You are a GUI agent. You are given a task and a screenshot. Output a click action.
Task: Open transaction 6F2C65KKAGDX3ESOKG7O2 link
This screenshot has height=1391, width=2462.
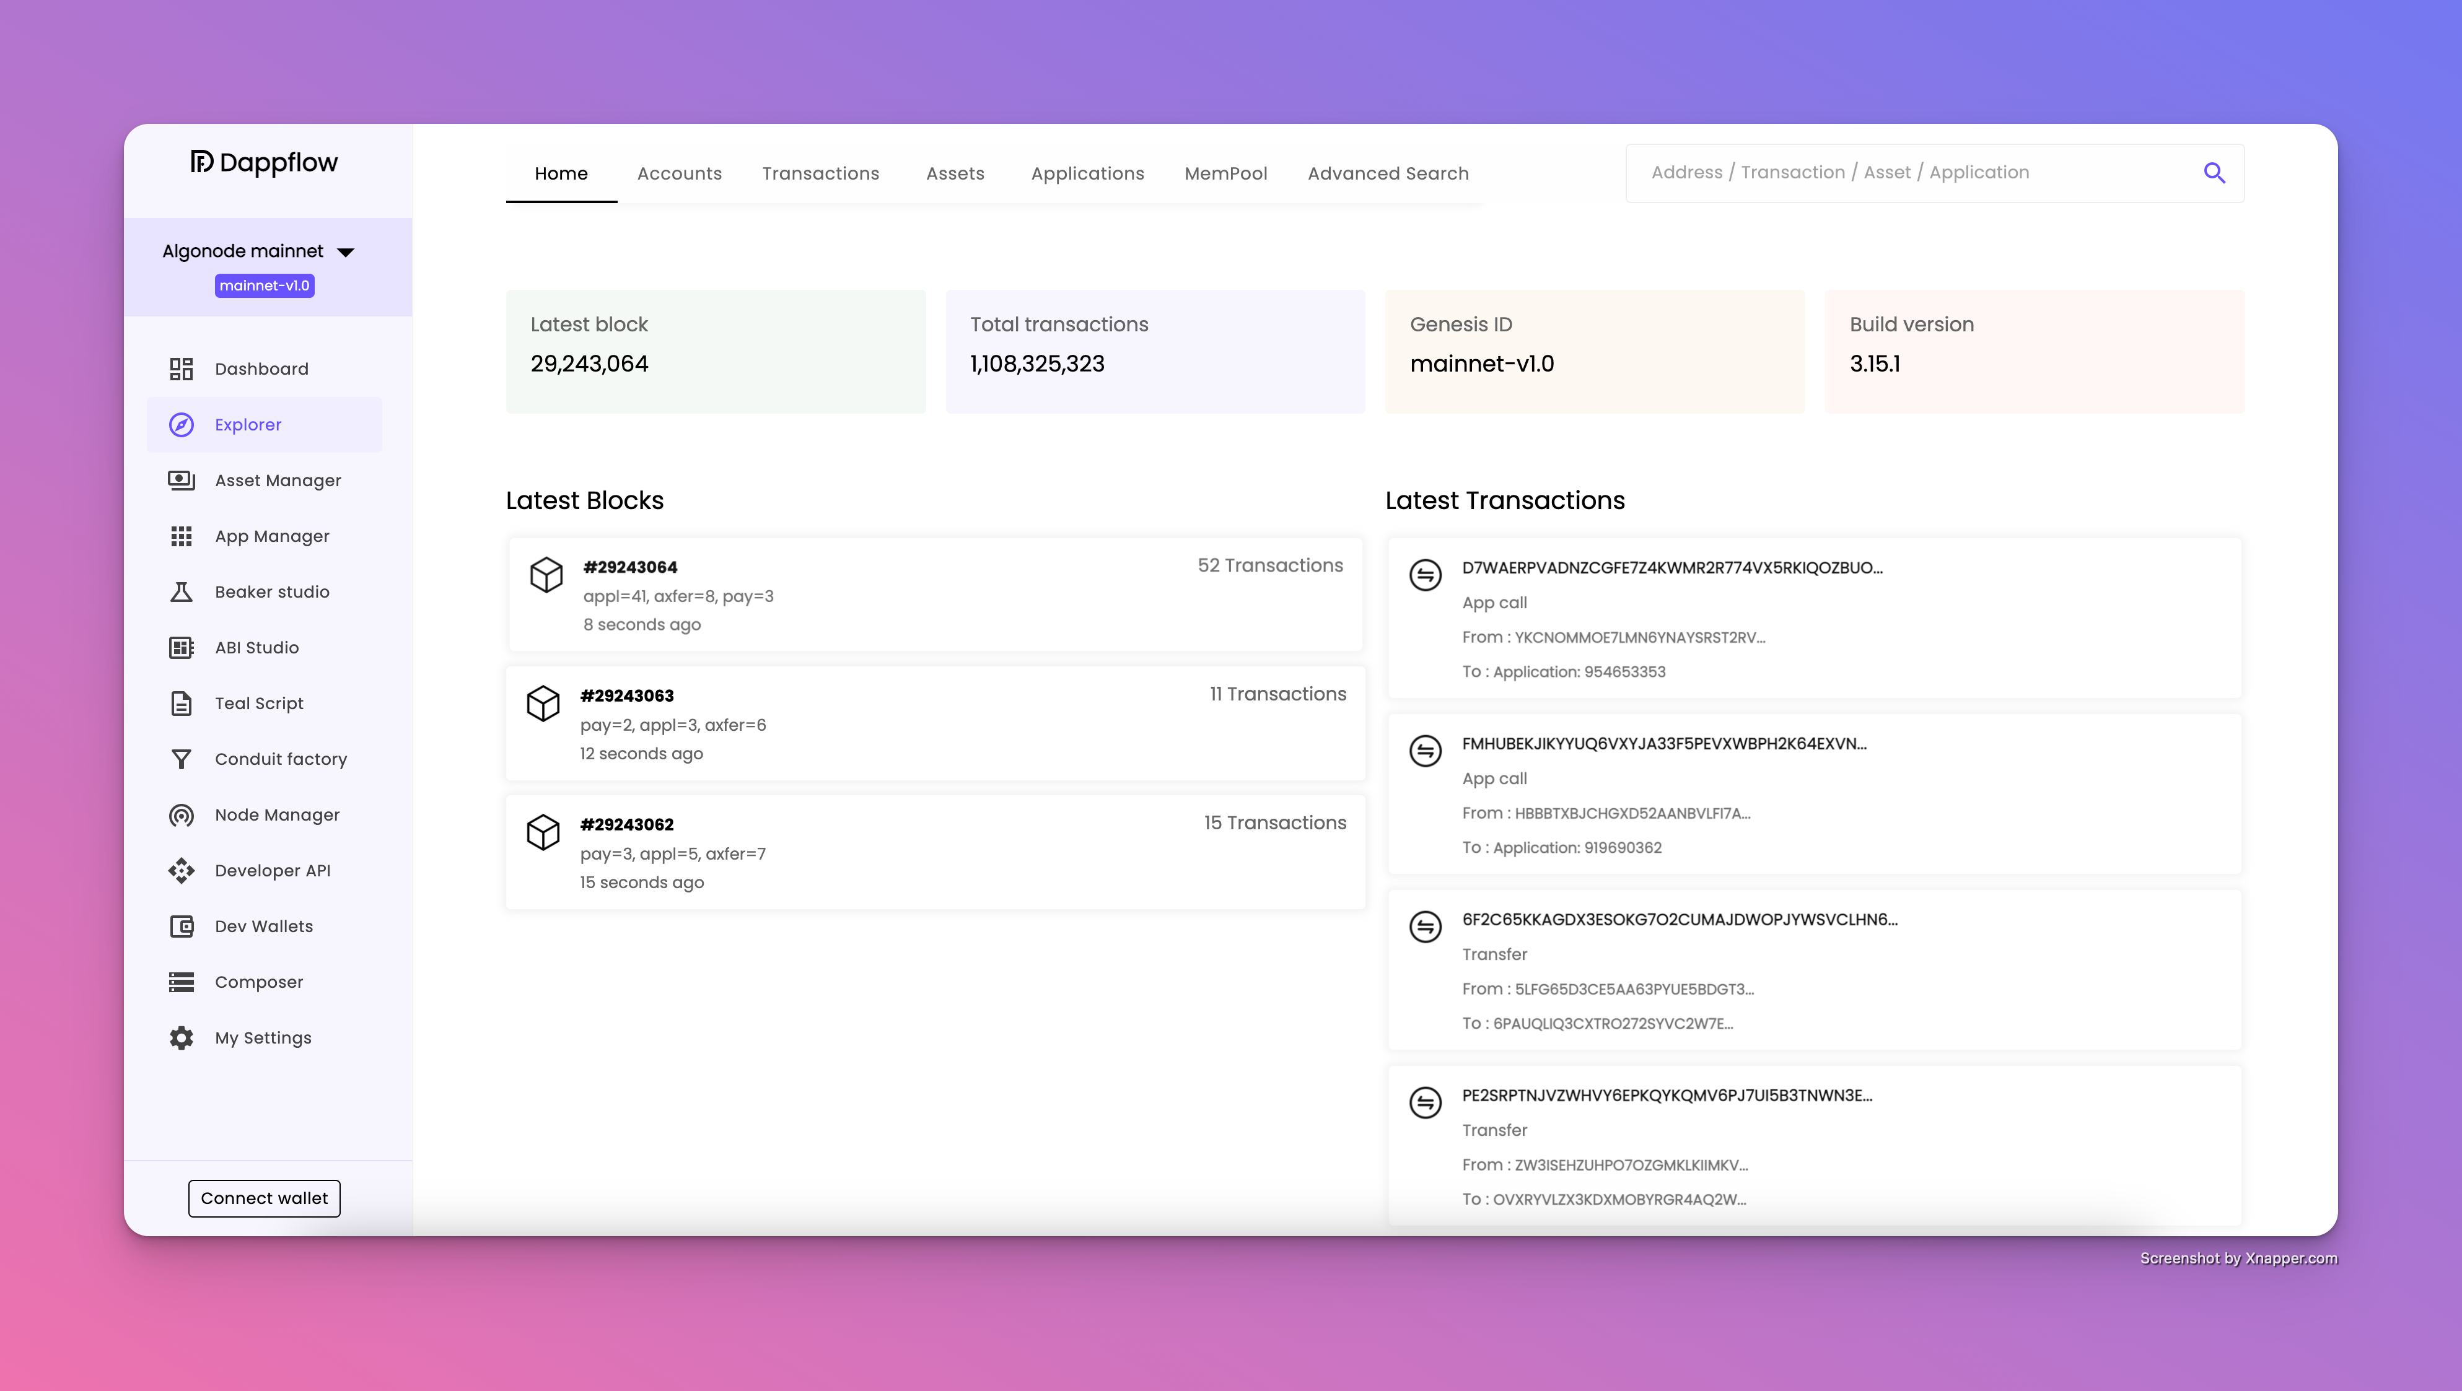pyautogui.click(x=1680, y=919)
